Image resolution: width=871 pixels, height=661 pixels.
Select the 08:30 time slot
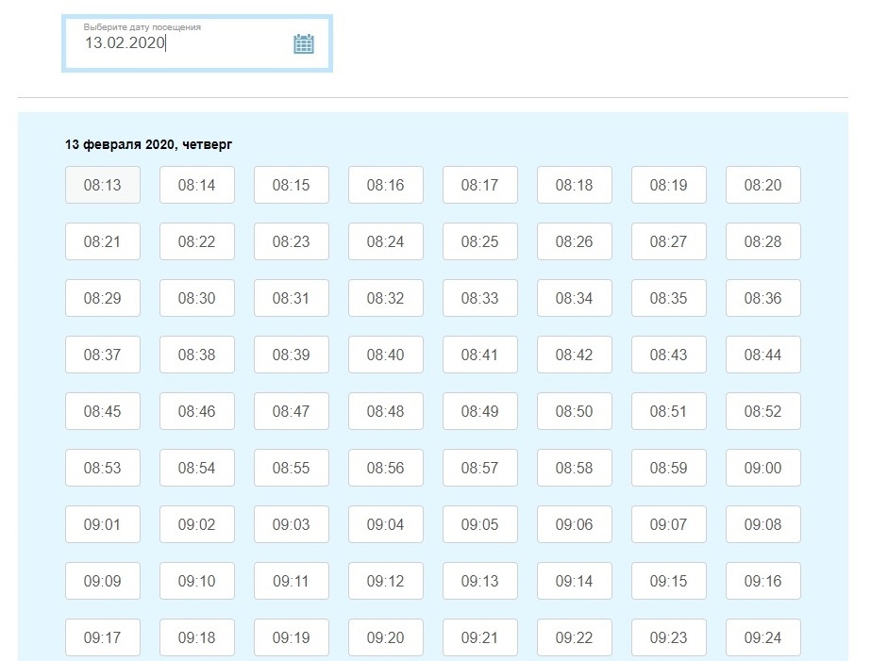pyautogui.click(x=197, y=298)
